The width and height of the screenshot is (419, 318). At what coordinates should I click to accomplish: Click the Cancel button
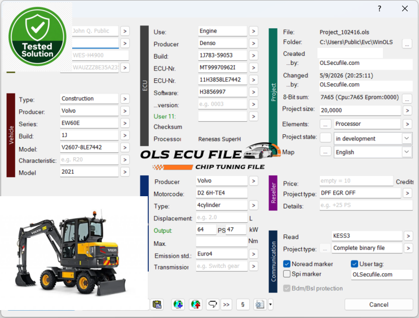378,304
